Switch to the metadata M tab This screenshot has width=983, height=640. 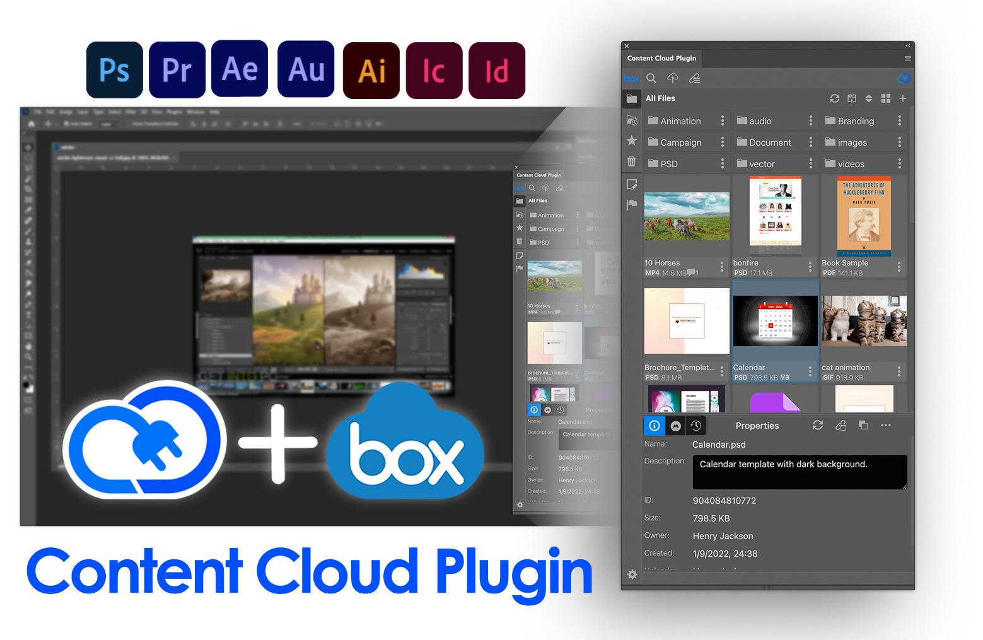click(675, 426)
